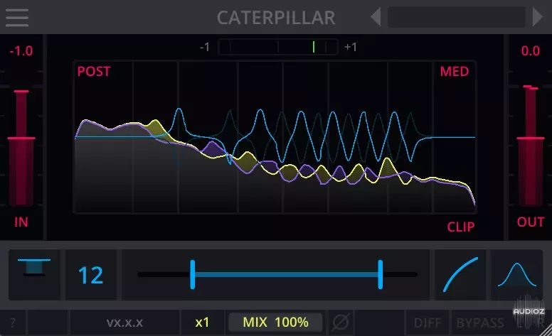This screenshot has height=336, width=552.
Task: Go to next preset arrow
Action: click(x=537, y=17)
